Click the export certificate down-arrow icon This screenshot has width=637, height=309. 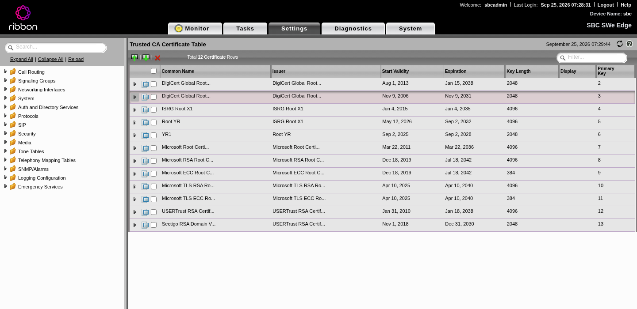click(x=146, y=58)
